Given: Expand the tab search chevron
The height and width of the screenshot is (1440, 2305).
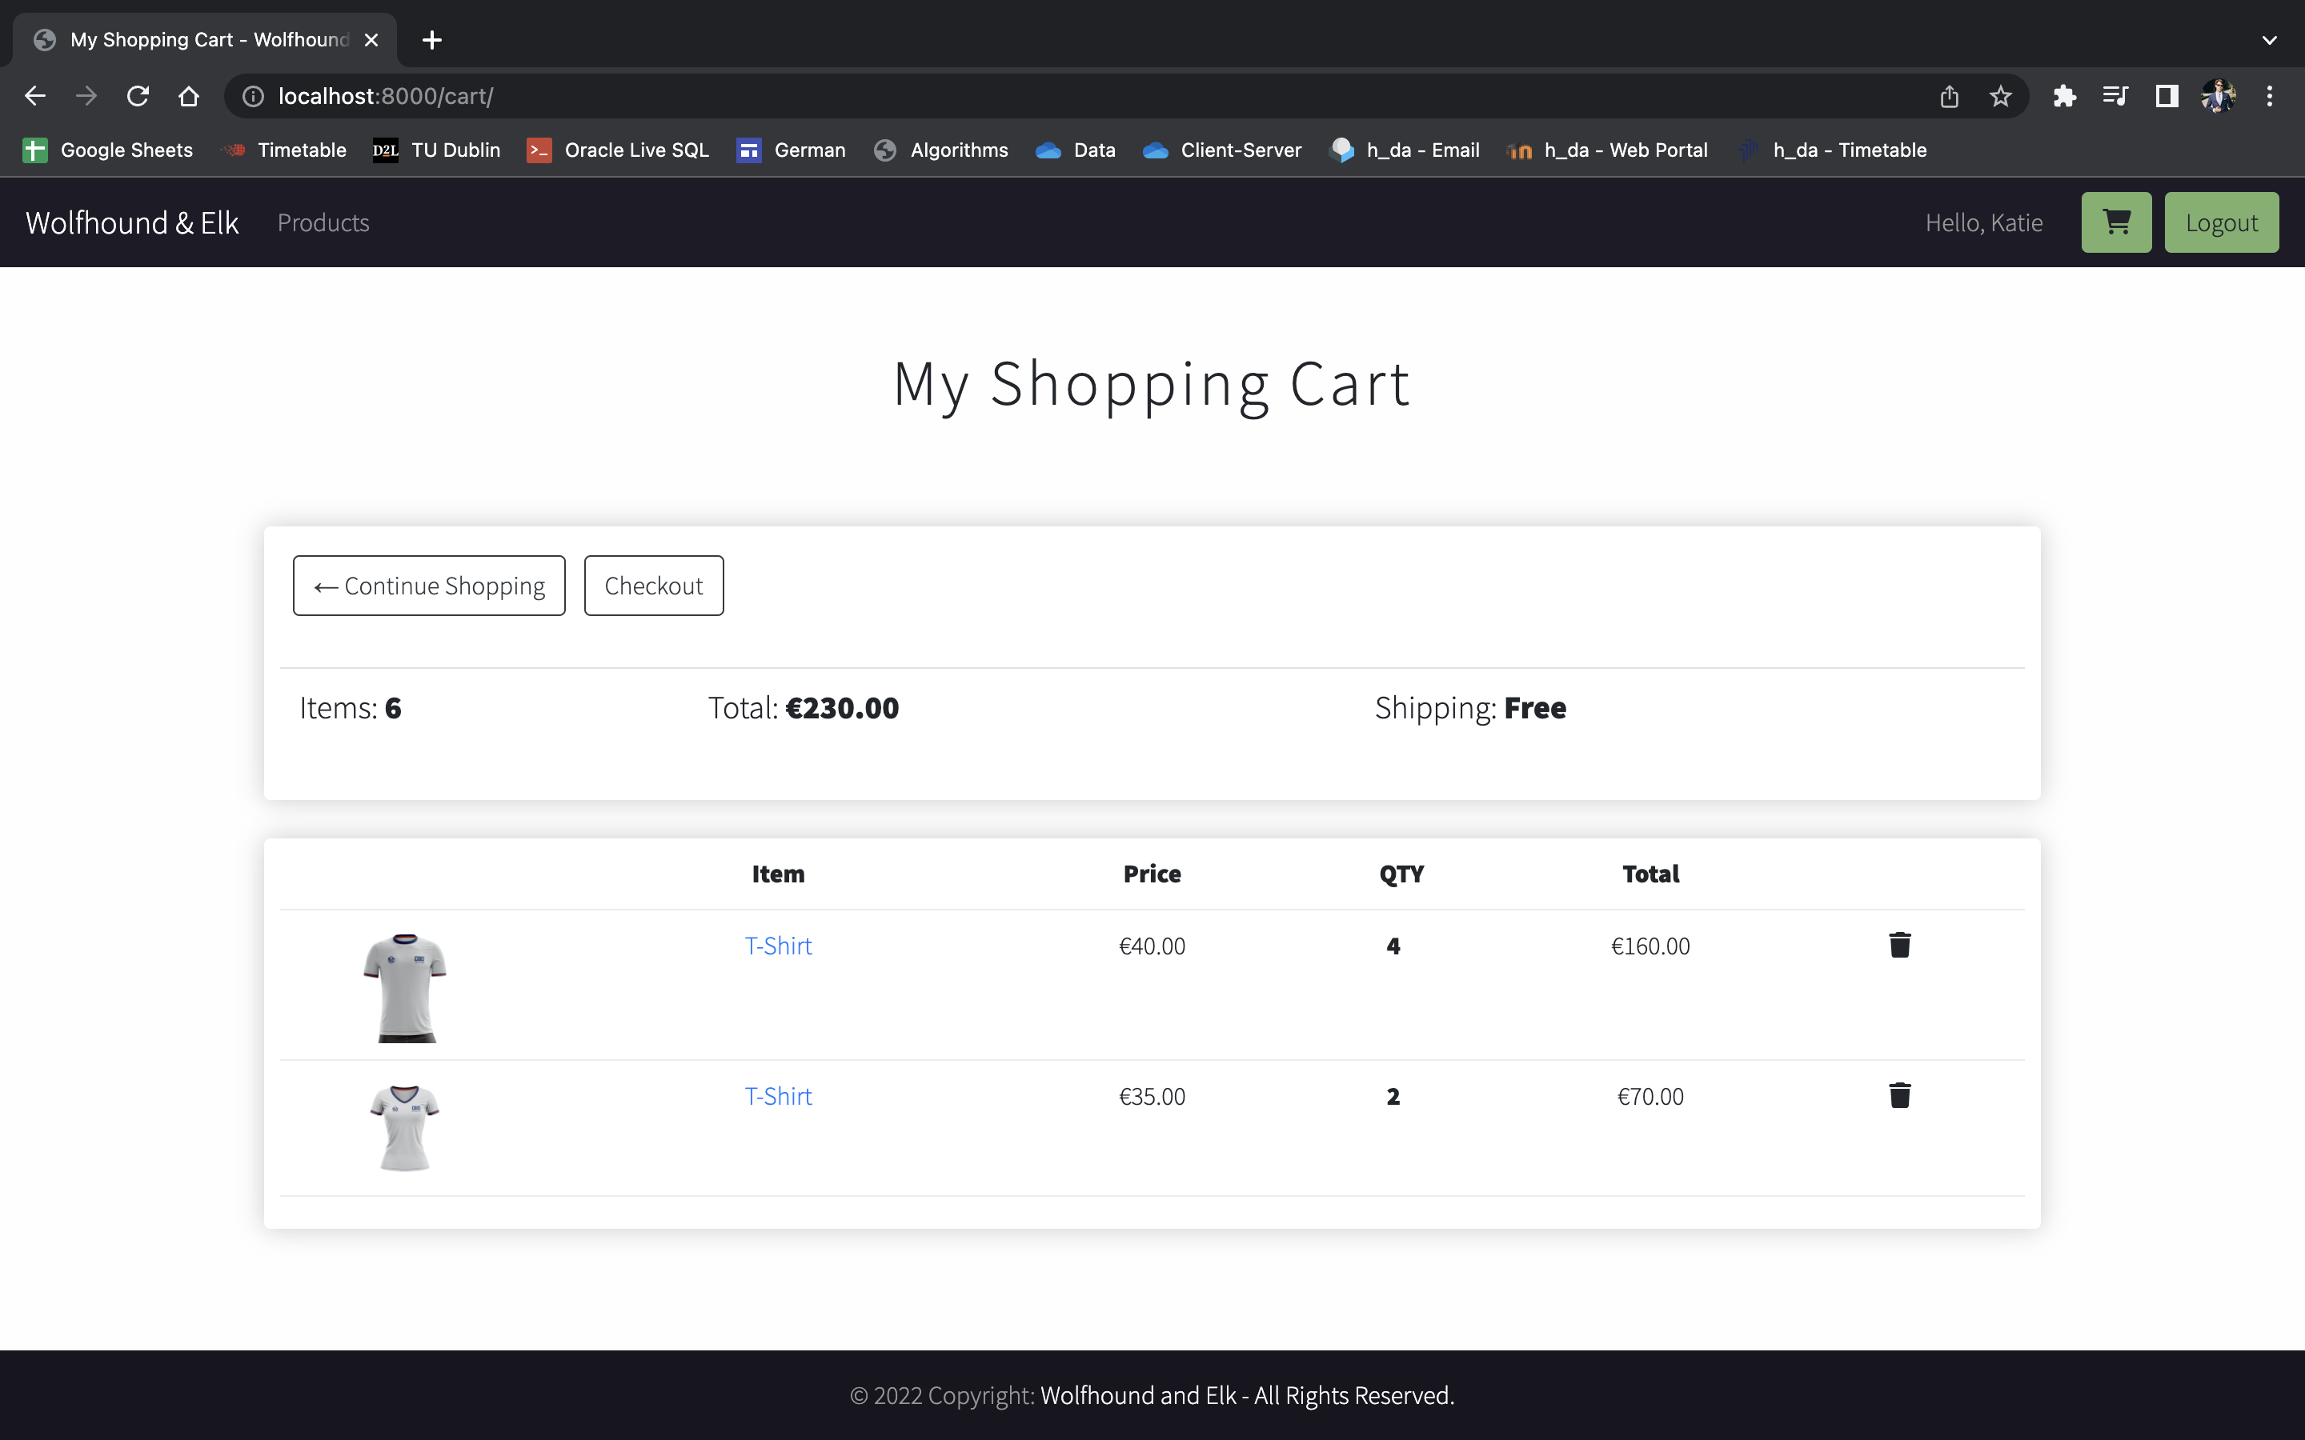Looking at the screenshot, I should (2269, 40).
